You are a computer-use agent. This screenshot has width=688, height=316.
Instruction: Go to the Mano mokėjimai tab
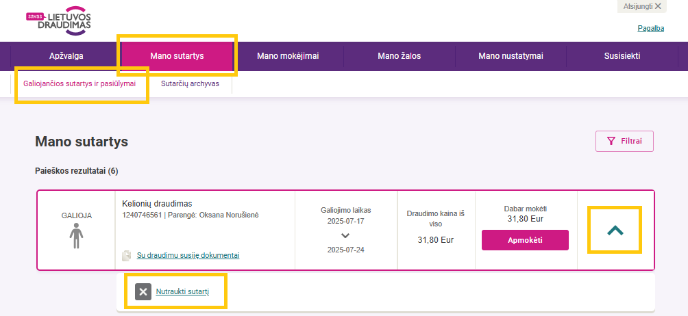[x=288, y=56]
